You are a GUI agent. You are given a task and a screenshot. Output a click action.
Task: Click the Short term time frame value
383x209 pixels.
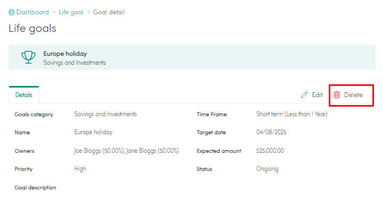[x=292, y=114]
